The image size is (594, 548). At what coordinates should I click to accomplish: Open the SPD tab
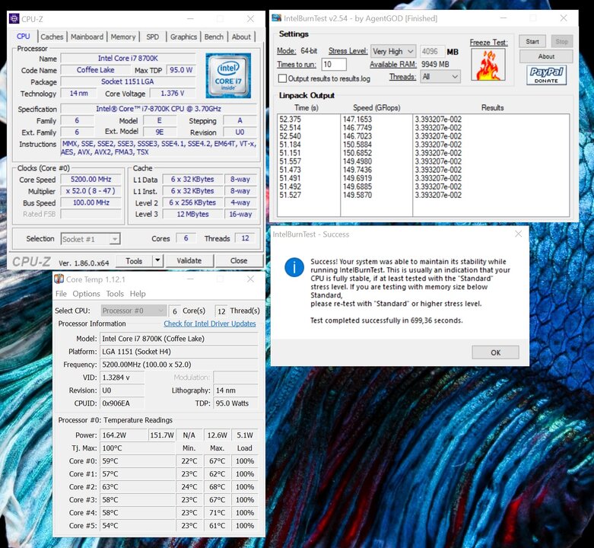[x=153, y=37]
